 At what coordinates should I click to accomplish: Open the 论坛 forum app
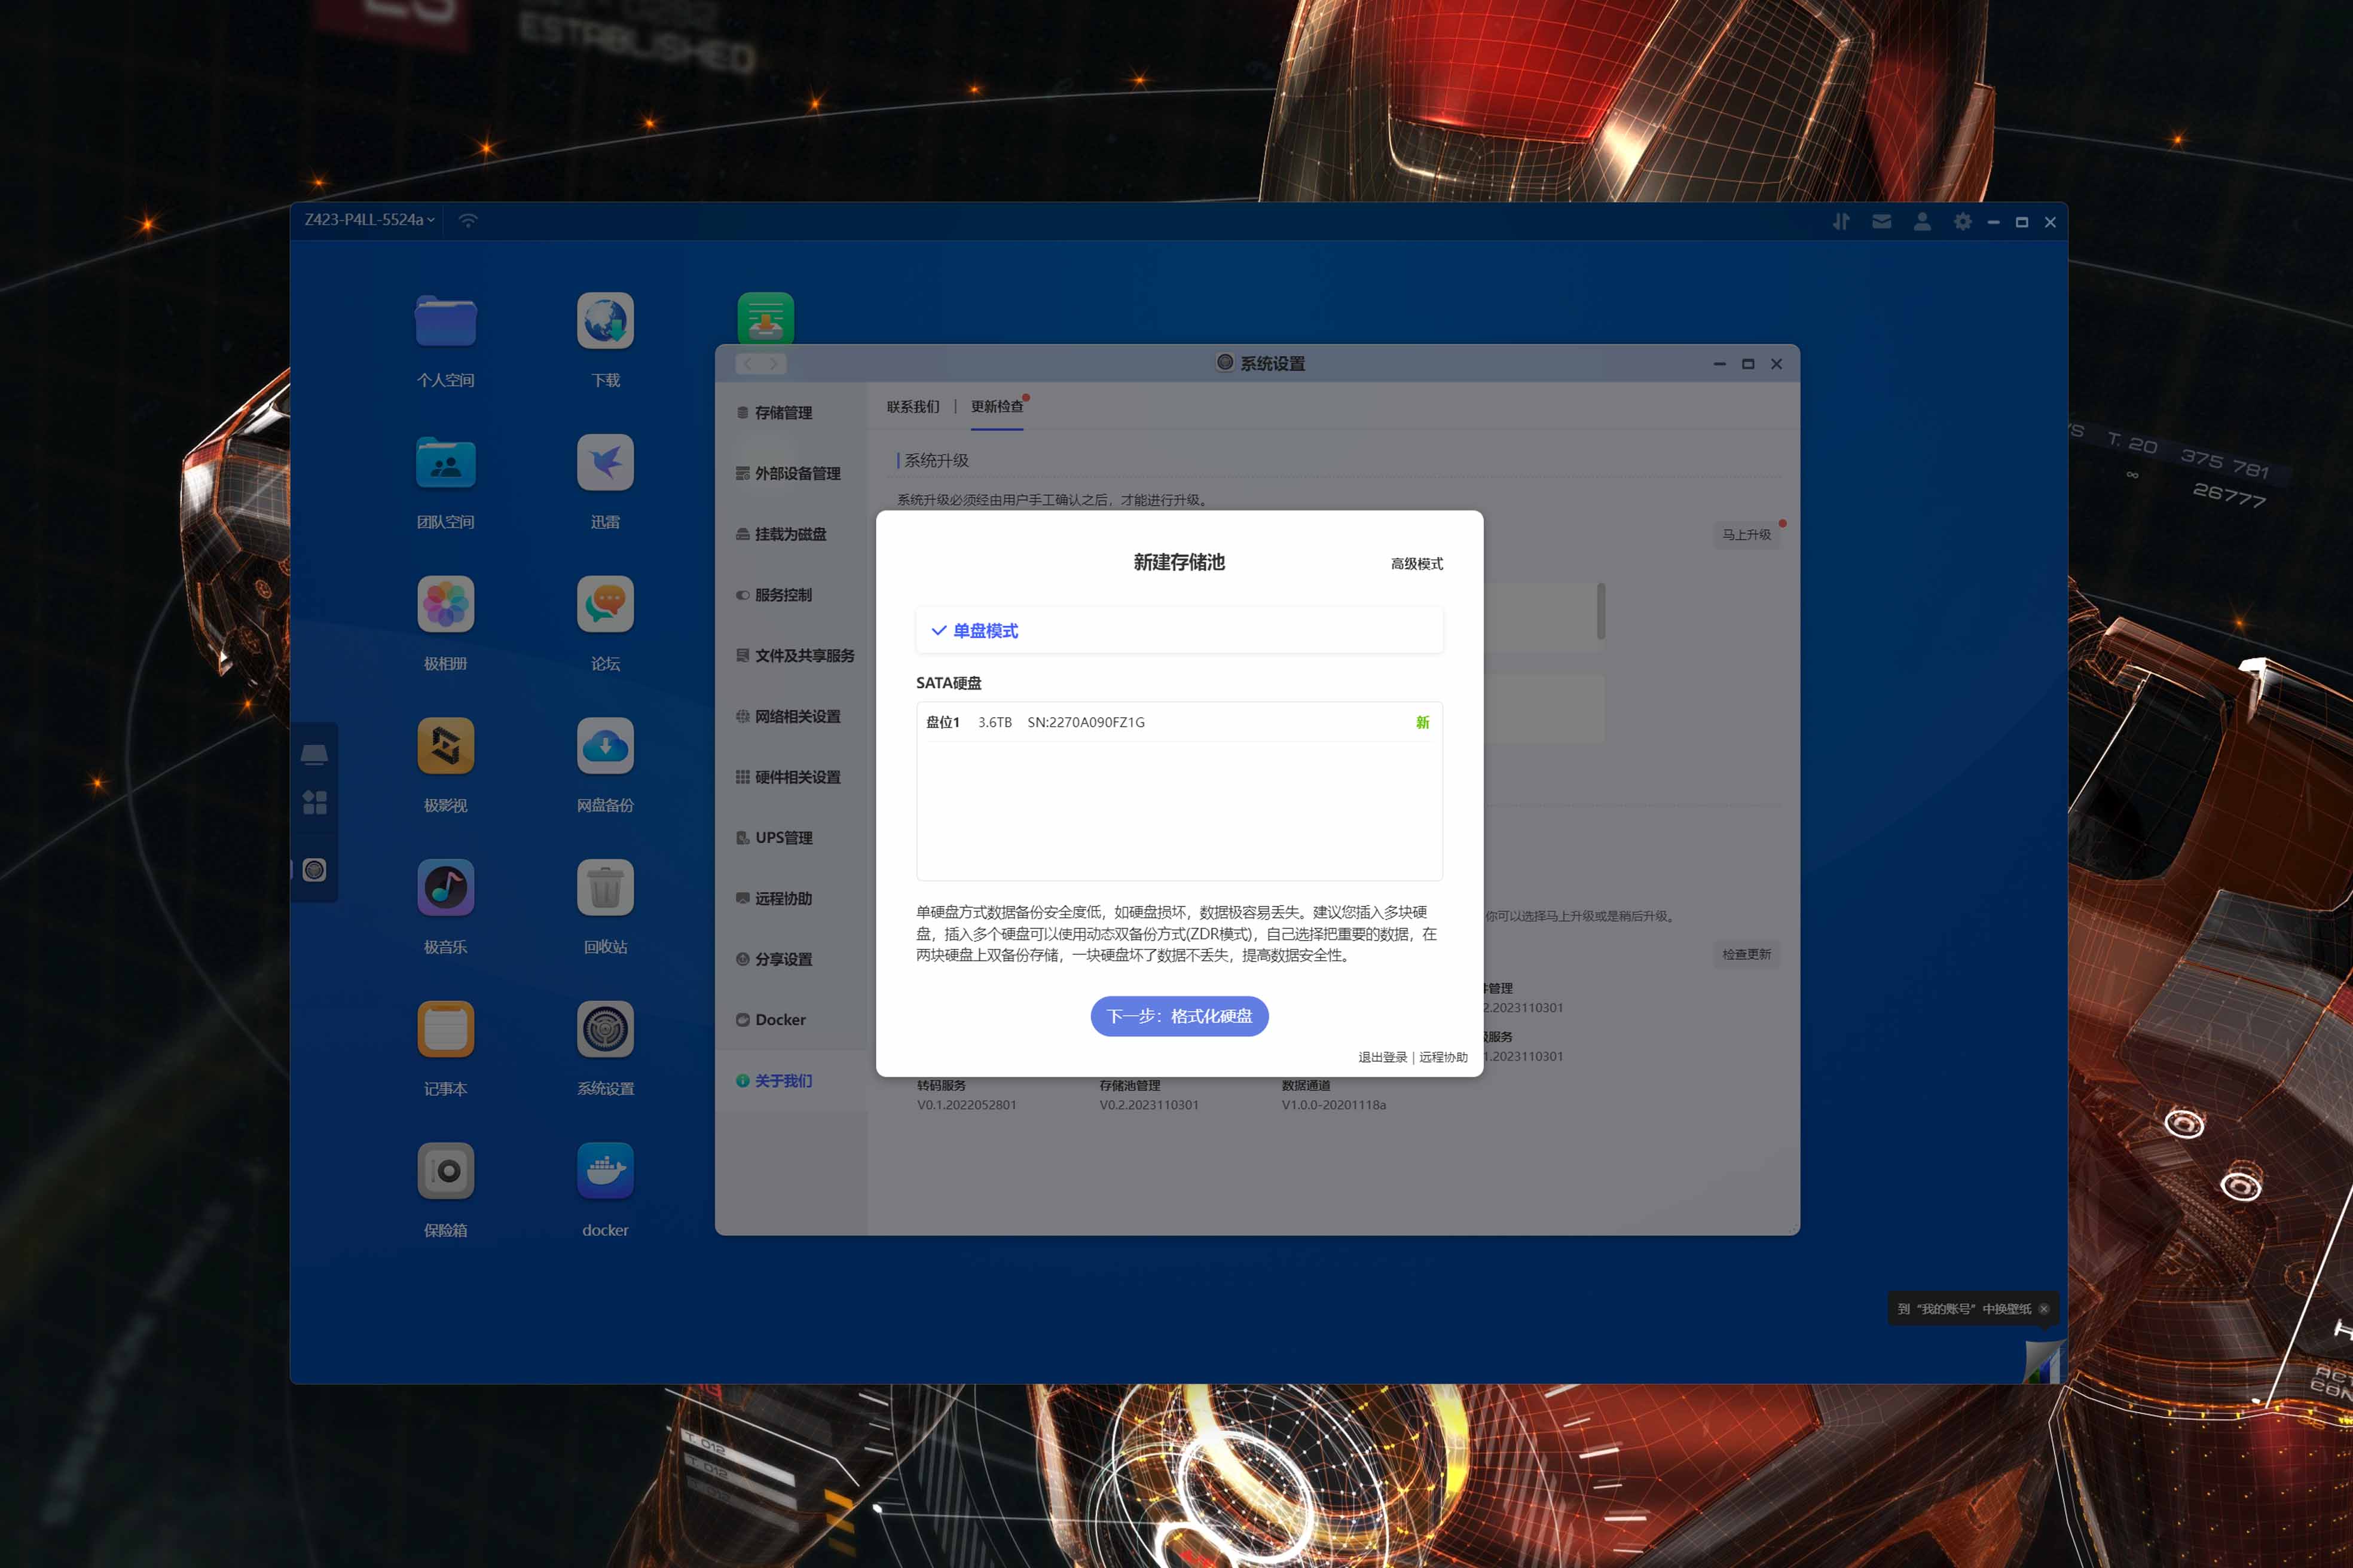click(x=605, y=604)
